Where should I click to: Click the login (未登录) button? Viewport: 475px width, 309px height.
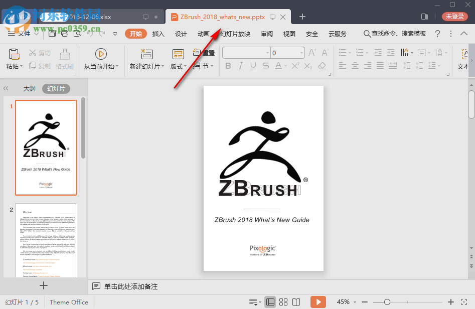(x=454, y=17)
